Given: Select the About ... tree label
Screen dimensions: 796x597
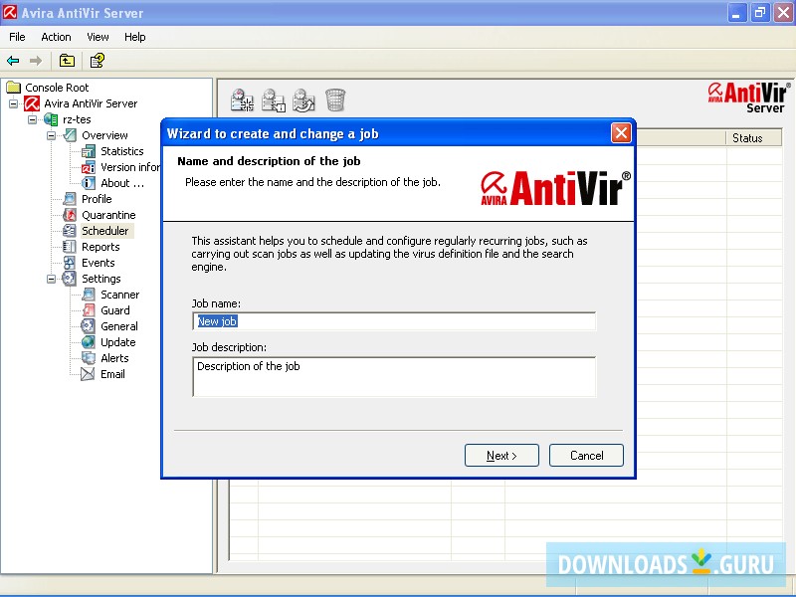Looking at the screenshot, I should [x=122, y=183].
